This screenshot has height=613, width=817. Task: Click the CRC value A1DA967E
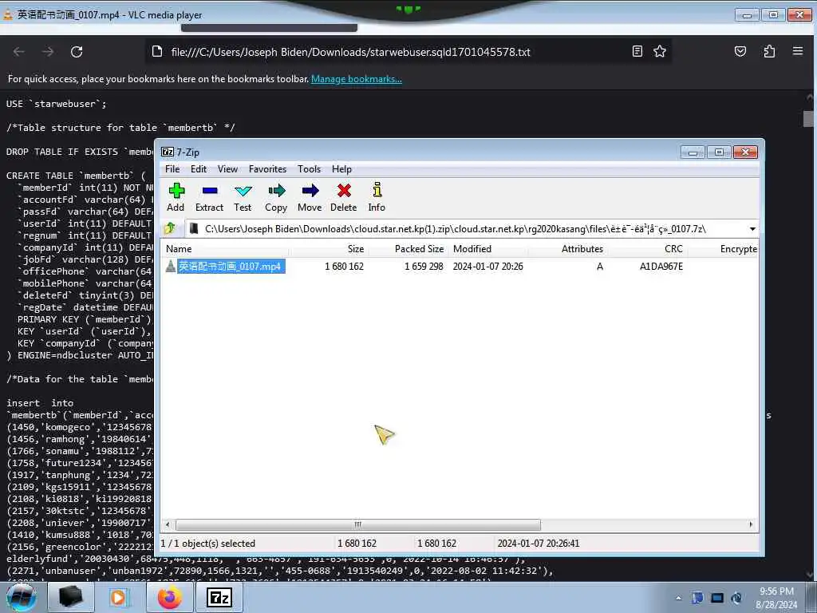tap(661, 267)
